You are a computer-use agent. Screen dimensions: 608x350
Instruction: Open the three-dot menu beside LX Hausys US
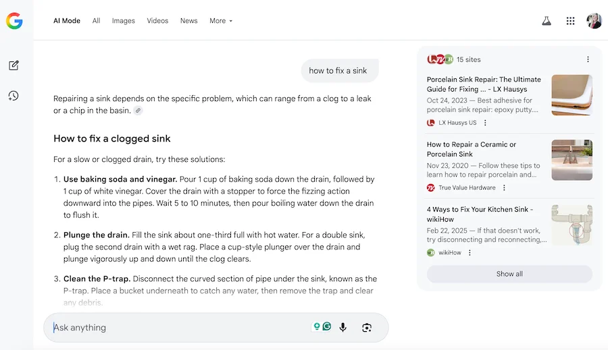click(485, 123)
